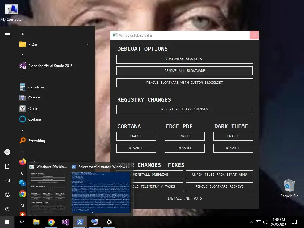This screenshot has width=304, height=228.
Task: Open taskbar Search magnifier
Action: (x=21, y=222)
